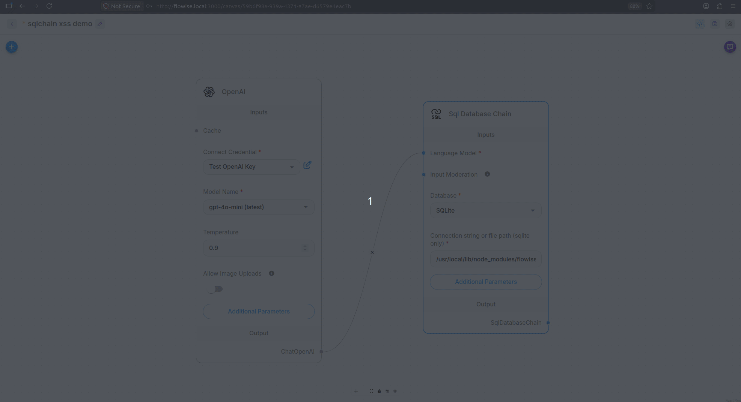
Task: Open Additional Parameters in OpenAI node
Action: (x=259, y=311)
